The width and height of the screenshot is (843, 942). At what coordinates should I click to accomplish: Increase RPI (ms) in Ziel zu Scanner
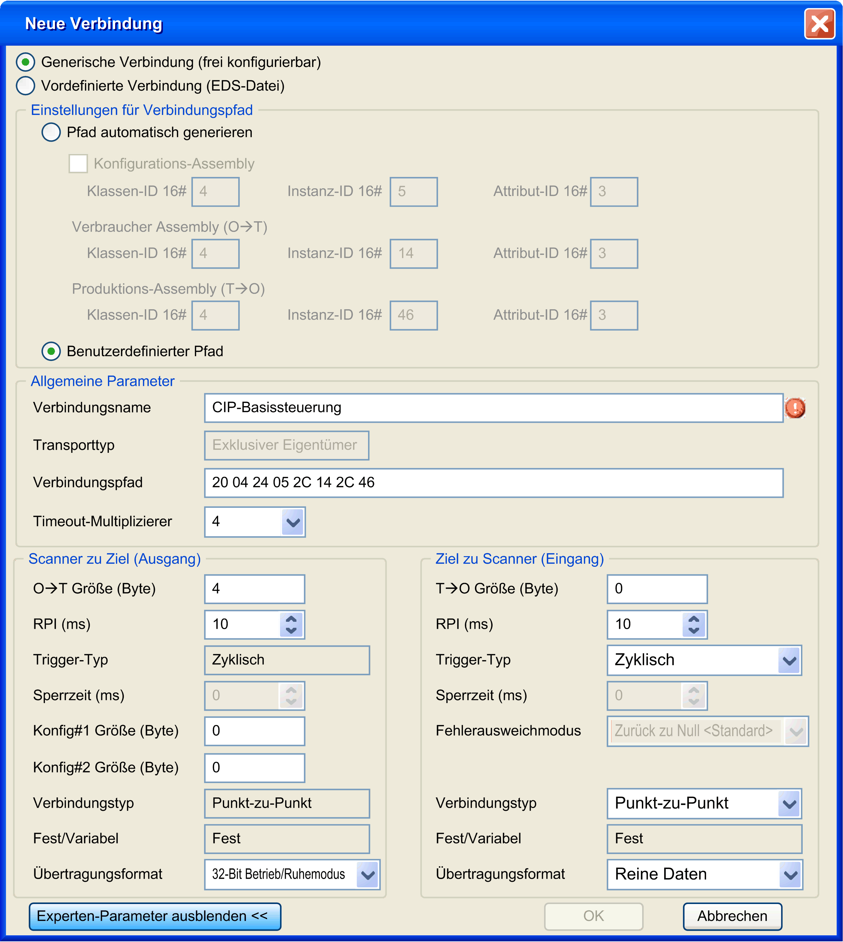(x=694, y=618)
